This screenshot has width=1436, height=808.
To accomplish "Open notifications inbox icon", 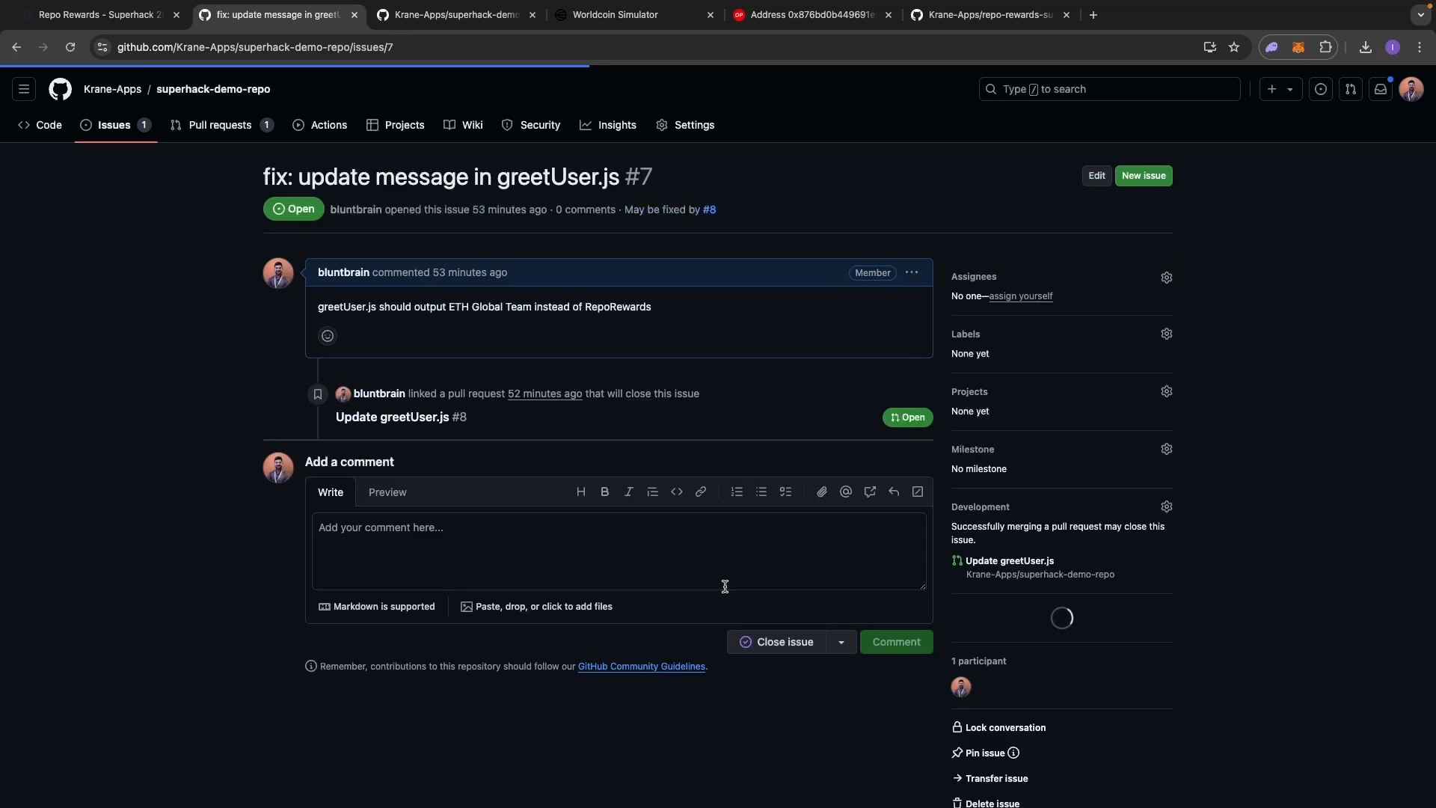I will (x=1381, y=89).
